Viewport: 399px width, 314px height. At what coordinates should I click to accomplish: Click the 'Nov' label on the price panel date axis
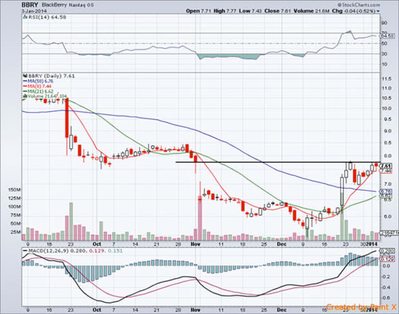point(195,244)
